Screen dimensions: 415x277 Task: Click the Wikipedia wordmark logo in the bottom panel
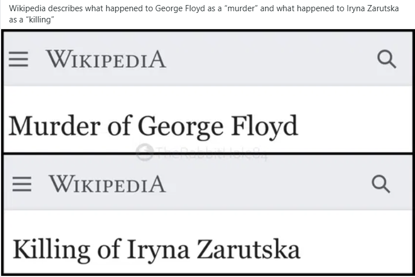[x=107, y=184]
